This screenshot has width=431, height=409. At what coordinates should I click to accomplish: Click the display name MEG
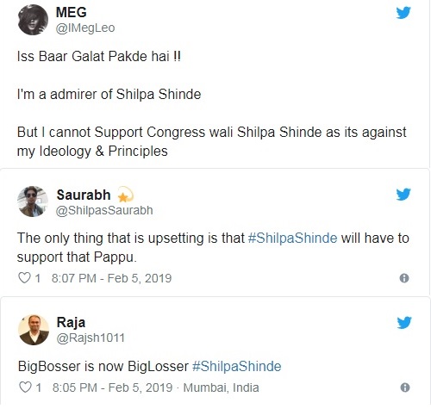click(x=71, y=12)
